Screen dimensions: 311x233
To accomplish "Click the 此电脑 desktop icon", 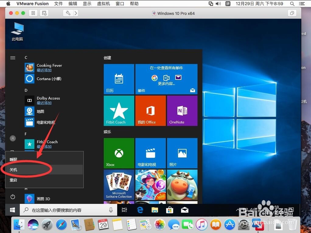I will [x=17, y=32].
